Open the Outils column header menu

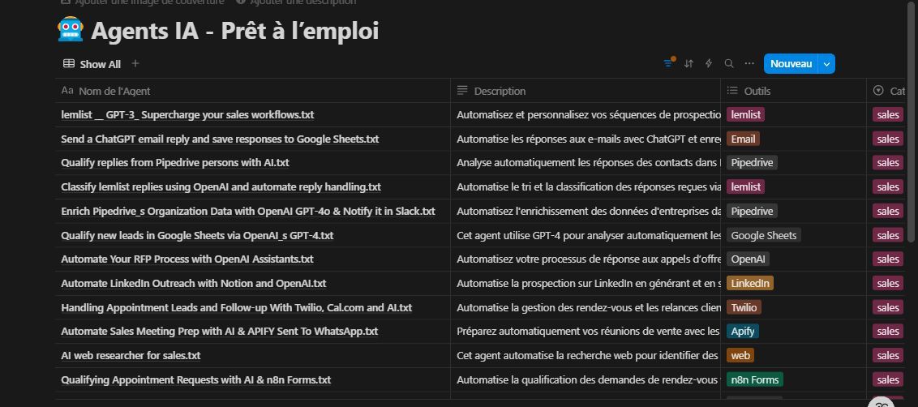click(793, 91)
